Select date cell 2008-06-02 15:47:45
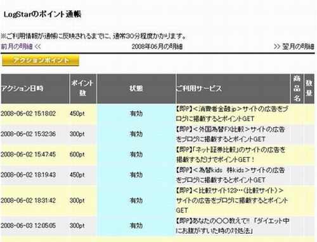Screen dimensions: 317x242 (28, 154)
